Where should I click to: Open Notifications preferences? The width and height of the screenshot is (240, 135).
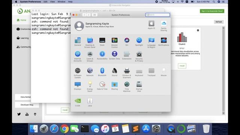163,42
